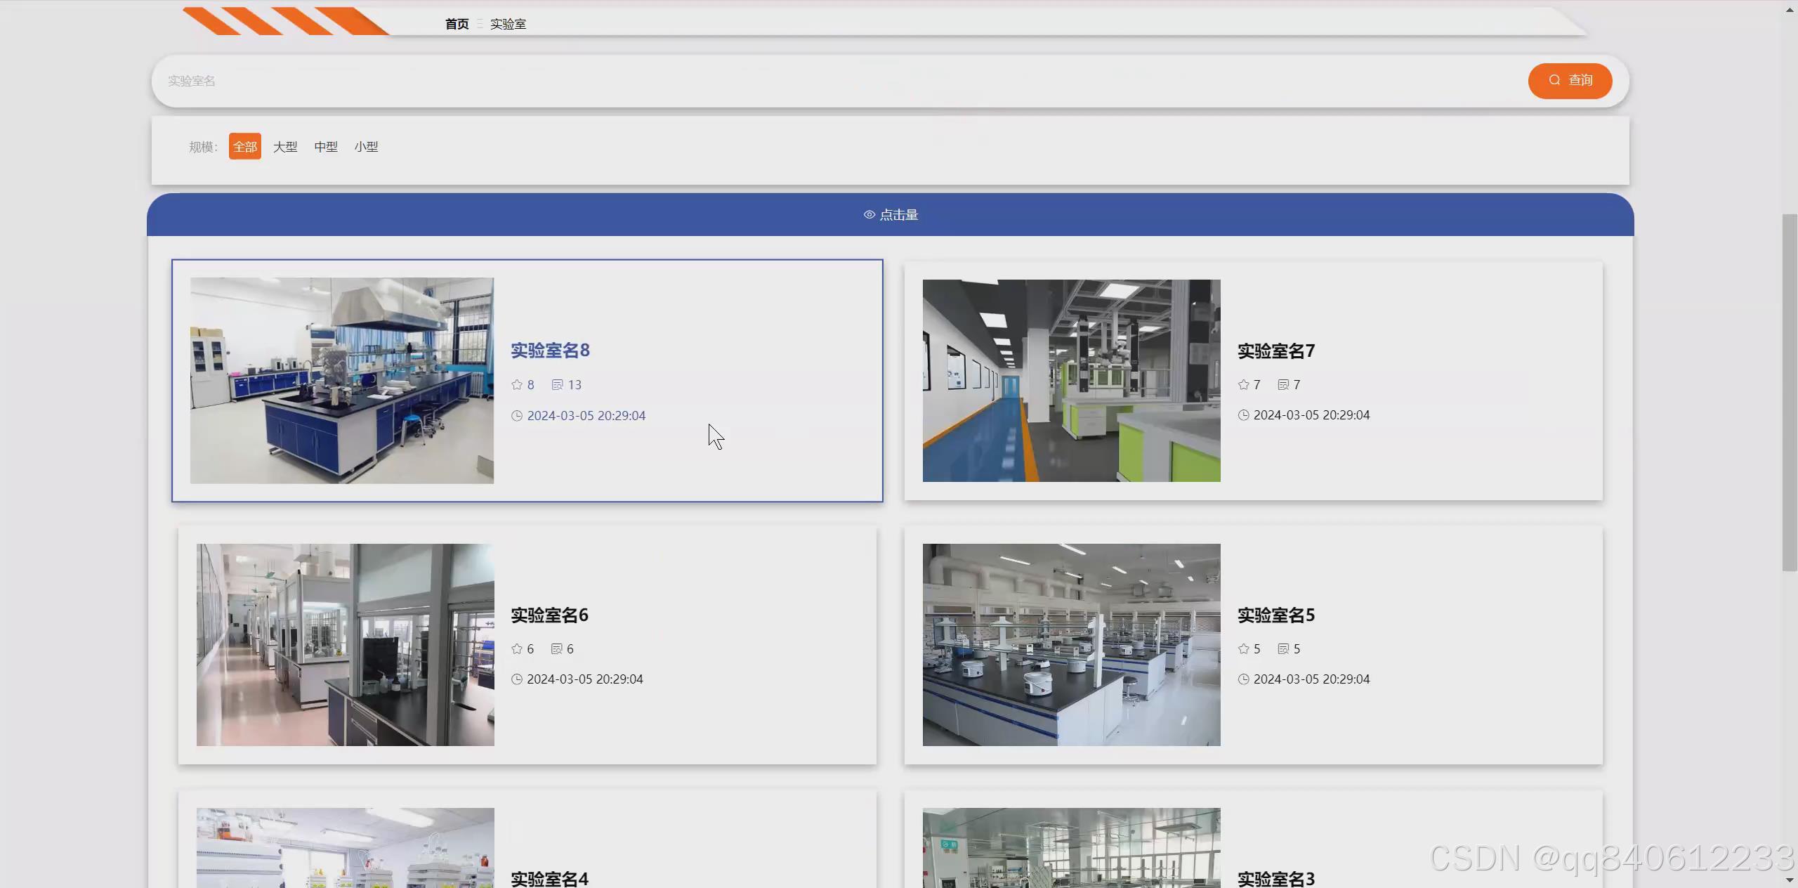Click the clock icon on 实验室名8
The width and height of the screenshot is (1798, 888).
click(517, 415)
